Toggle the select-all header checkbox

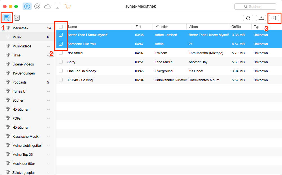[x=61, y=27]
